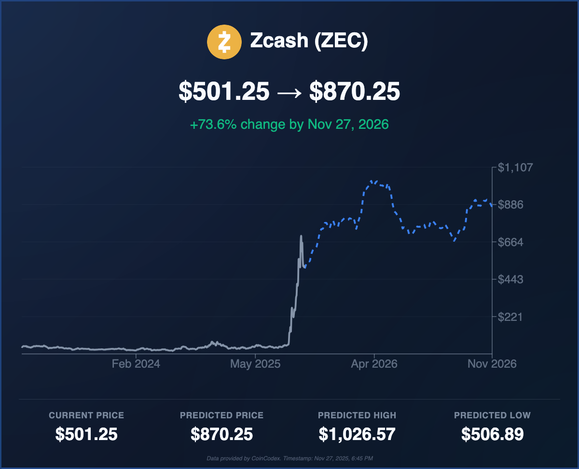579x469 pixels.
Task: Click the arrow between the two headline prices
Action: point(289,92)
